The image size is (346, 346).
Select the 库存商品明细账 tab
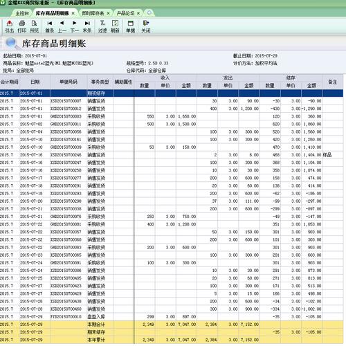pyautogui.click(x=53, y=13)
